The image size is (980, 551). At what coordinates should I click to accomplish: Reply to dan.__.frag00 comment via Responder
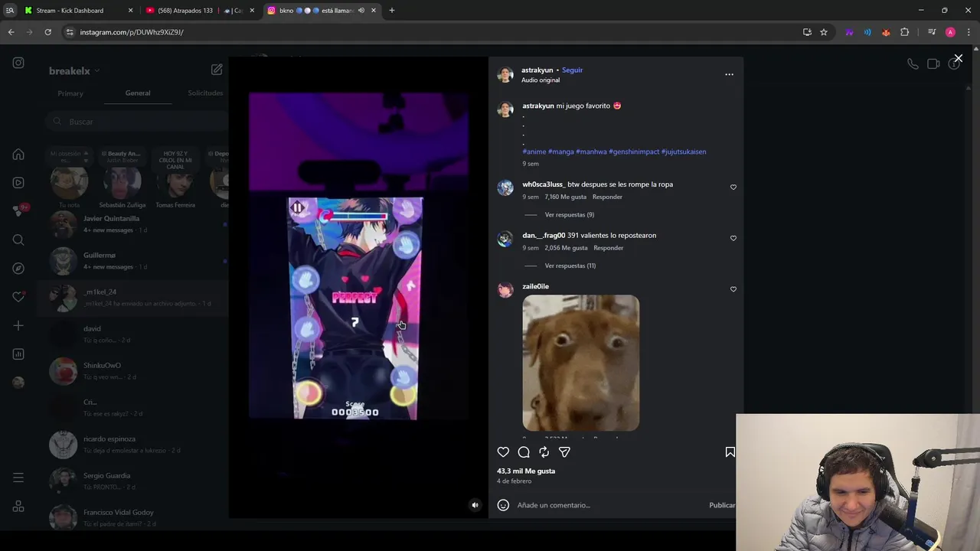(x=608, y=248)
